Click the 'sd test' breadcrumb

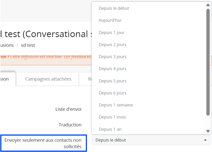point(28,45)
